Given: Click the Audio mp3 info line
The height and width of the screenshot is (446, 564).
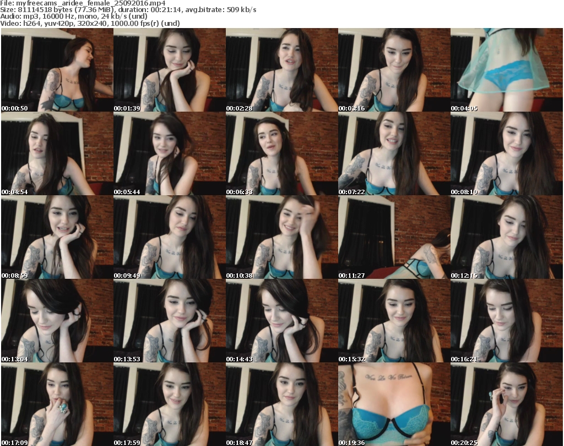Looking at the screenshot, I should (x=74, y=16).
